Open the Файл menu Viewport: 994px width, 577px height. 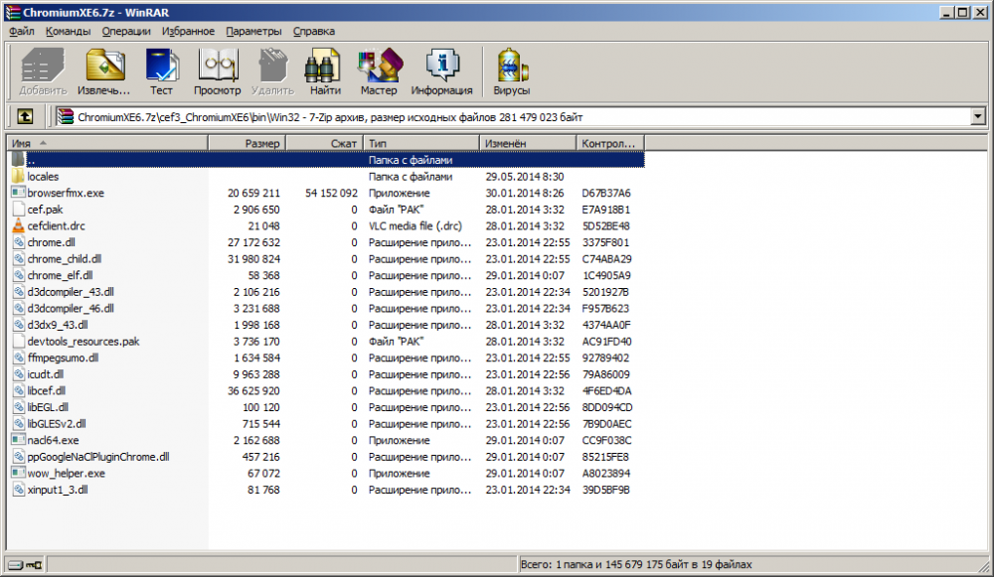pos(22,31)
